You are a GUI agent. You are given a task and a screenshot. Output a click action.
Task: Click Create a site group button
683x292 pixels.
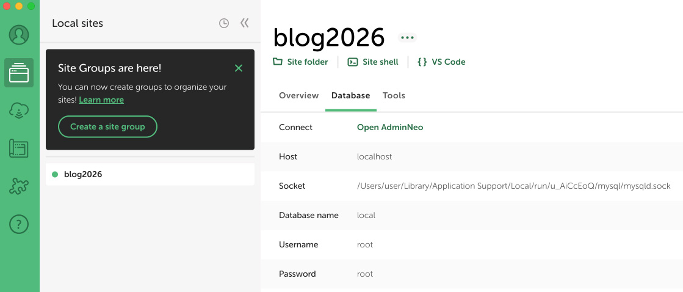[x=107, y=126]
